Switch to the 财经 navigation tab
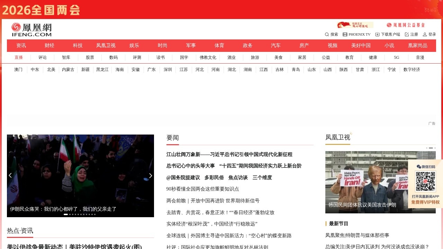Image resolution: width=443 pixels, height=249 pixels. 49,45
